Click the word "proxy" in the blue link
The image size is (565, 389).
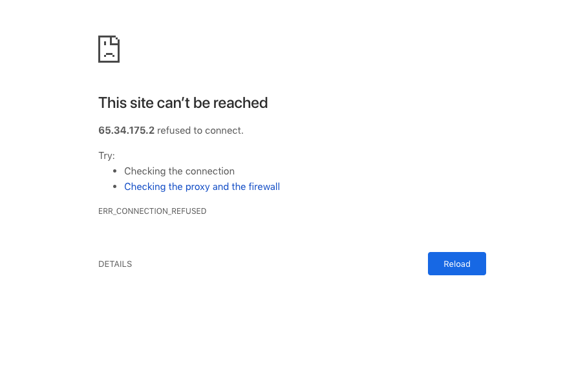click(197, 187)
